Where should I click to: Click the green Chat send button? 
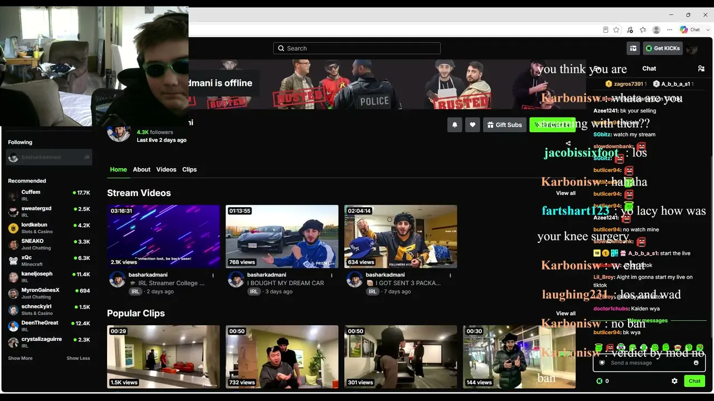click(694, 381)
